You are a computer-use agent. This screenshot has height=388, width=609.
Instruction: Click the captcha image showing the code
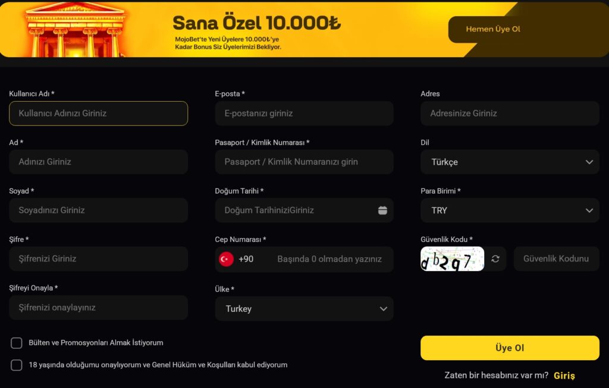click(x=452, y=258)
